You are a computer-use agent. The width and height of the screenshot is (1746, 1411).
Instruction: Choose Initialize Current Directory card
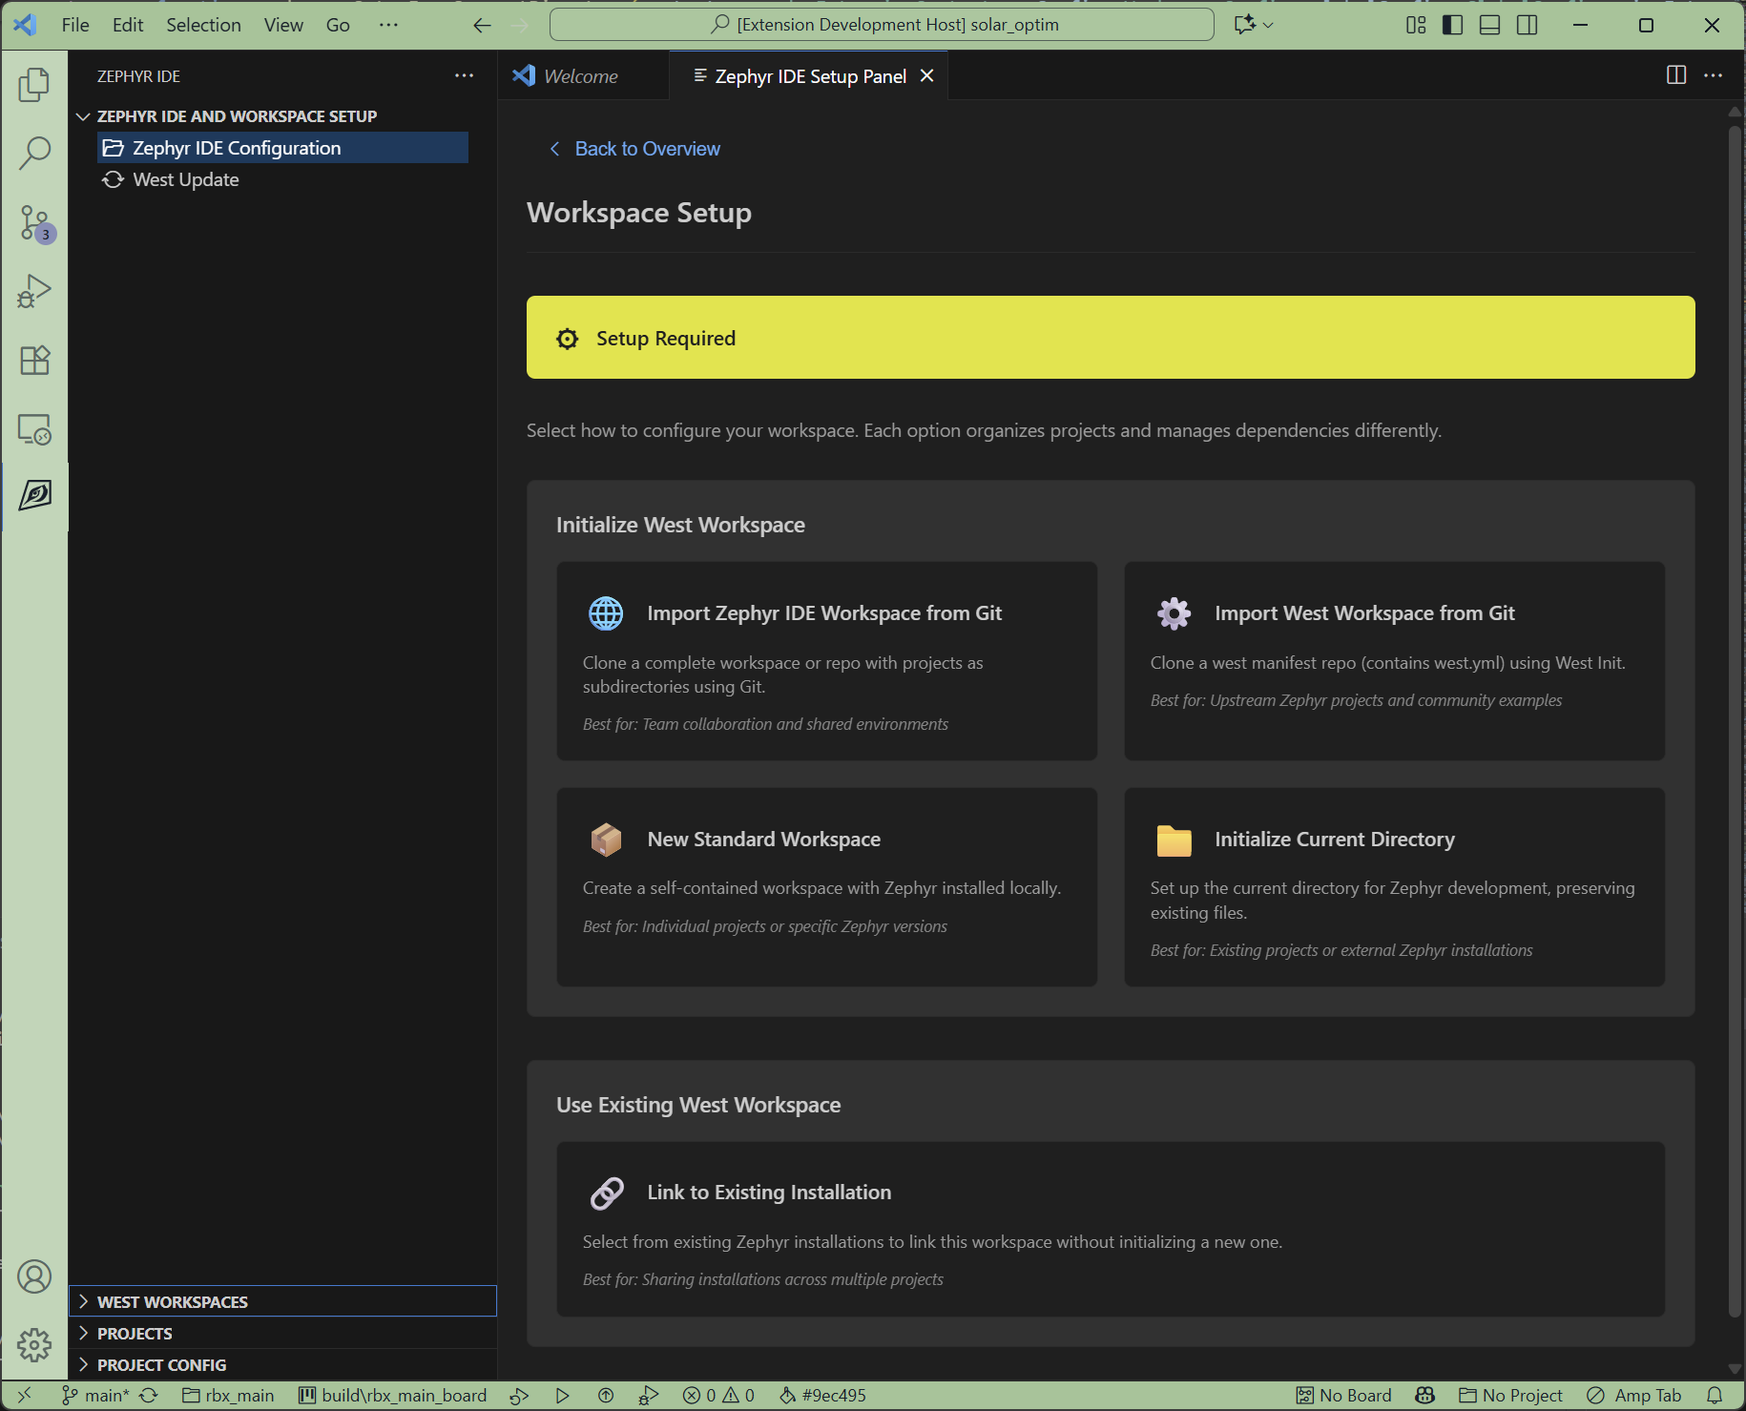(1394, 887)
